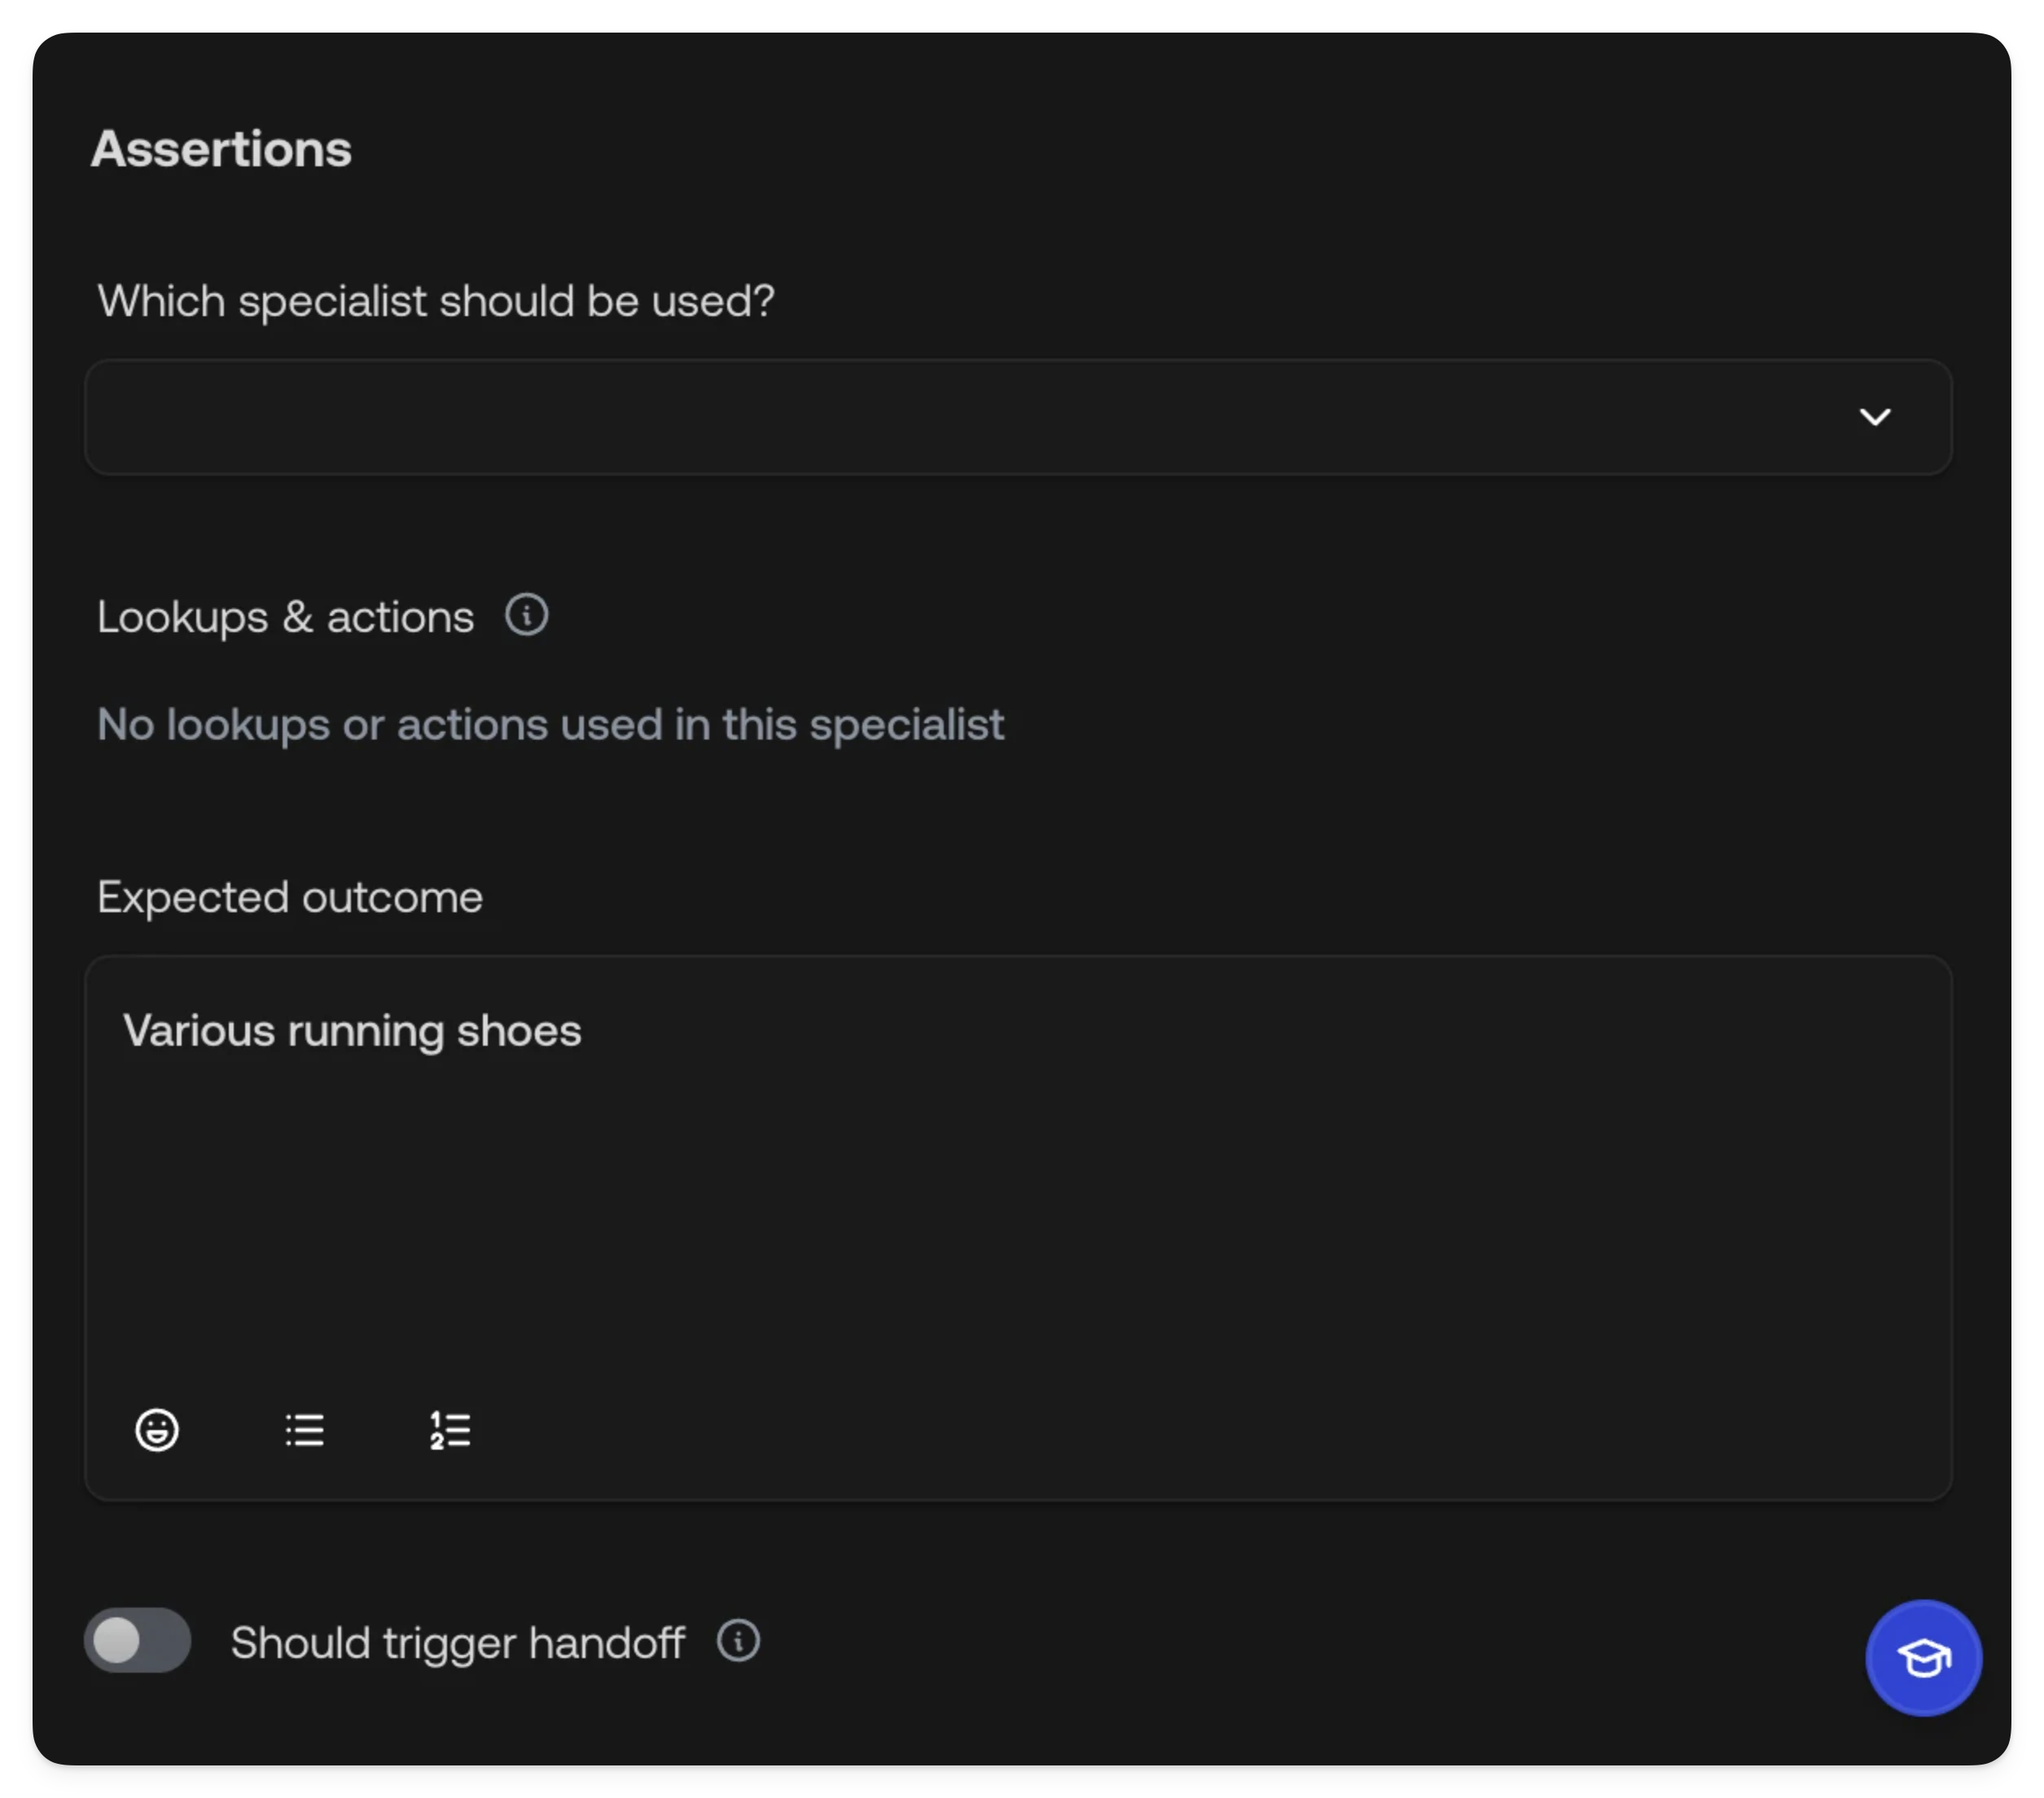View the Lookups & actions info tooltip
This screenshot has width=2044, height=1798.
[527, 615]
